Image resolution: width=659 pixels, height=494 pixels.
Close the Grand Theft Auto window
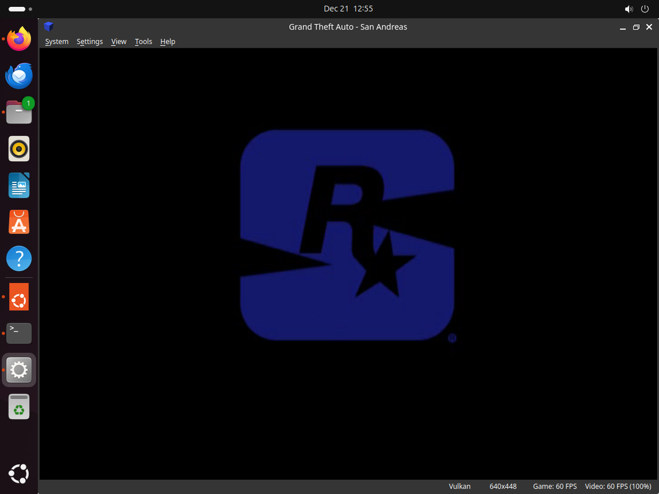point(649,27)
